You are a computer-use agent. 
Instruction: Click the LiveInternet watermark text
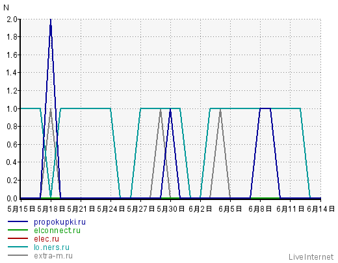tap(311, 257)
